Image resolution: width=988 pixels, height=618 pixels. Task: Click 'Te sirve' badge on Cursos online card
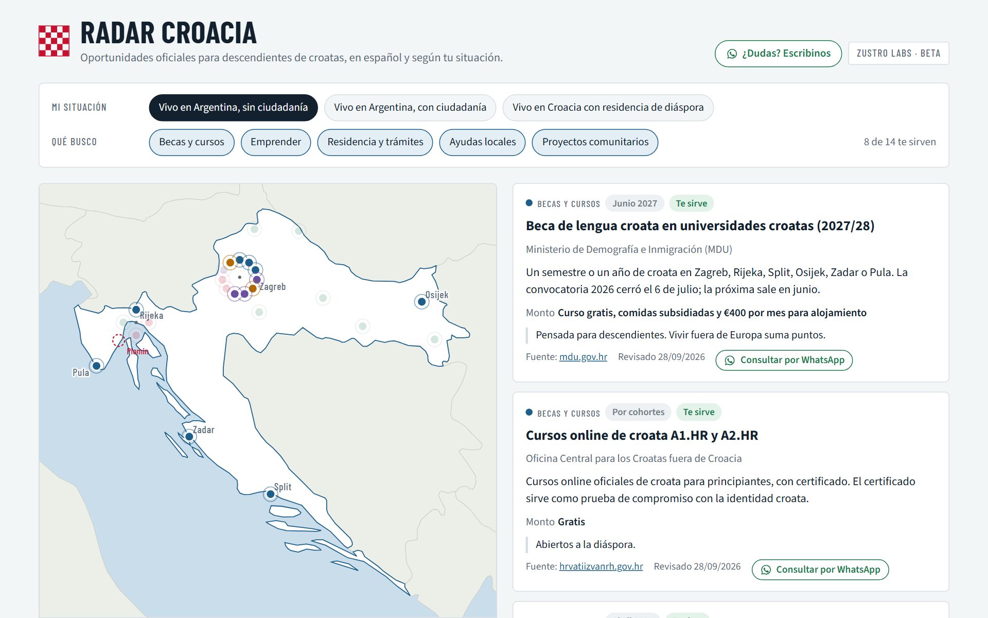[698, 412]
